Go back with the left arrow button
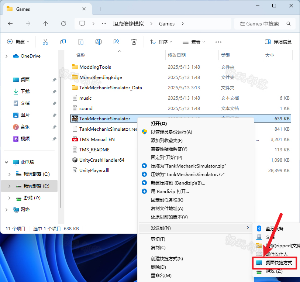300x282 pixels. point(10,24)
